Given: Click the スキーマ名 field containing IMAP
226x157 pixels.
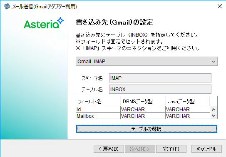Looking at the screenshot, I should 160,78.
